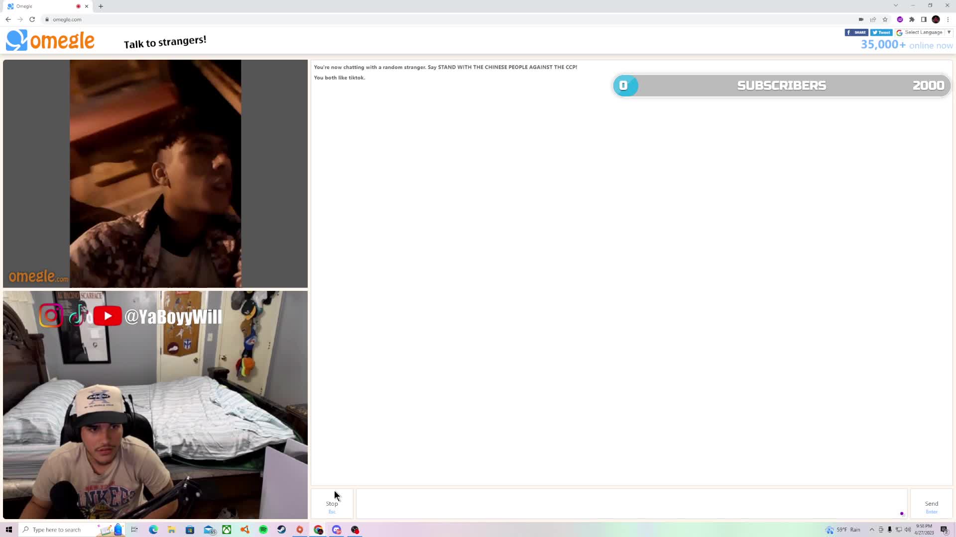This screenshot has height=537, width=956.
Task: Expand the Select Language dropdown
Action: [x=924, y=32]
